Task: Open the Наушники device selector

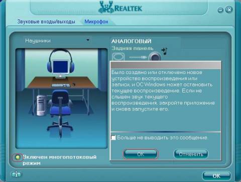Action: point(57,40)
